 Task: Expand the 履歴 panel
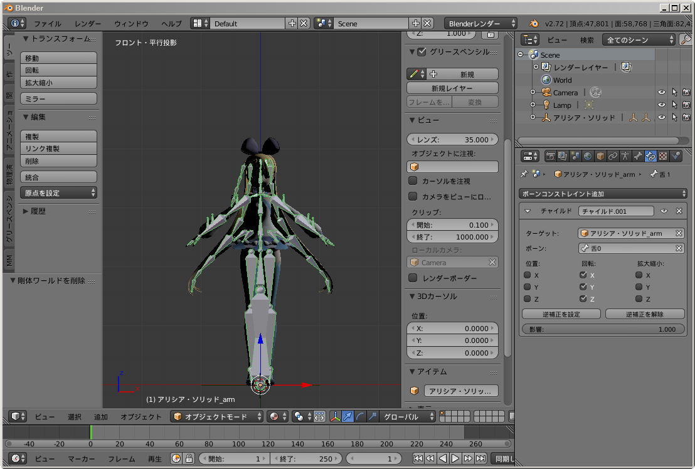pyautogui.click(x=26, y=211)
